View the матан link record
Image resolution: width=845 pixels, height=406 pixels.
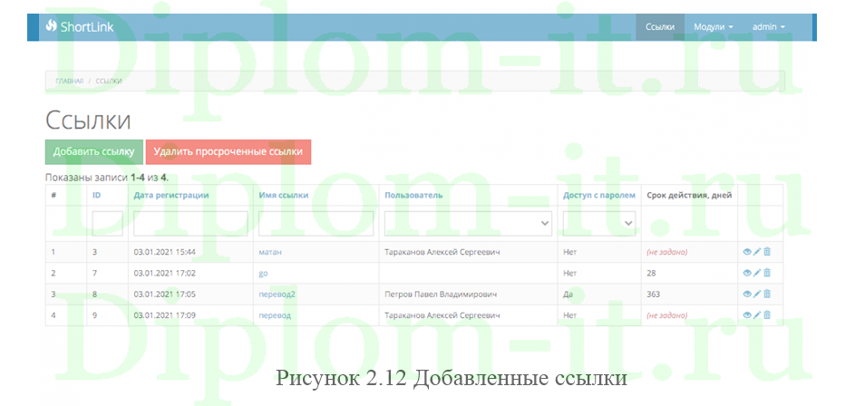tap(747, 251)
